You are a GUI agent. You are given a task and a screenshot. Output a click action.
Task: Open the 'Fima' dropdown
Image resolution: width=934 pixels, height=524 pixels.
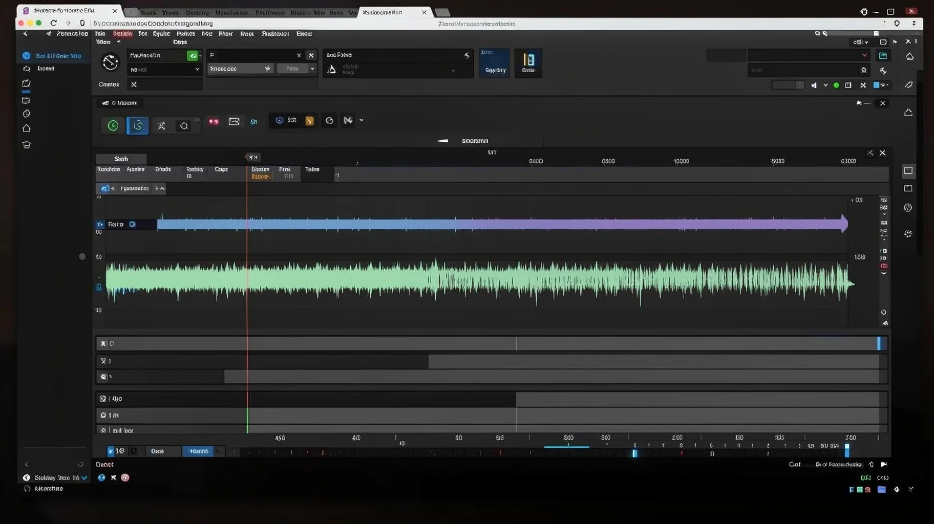pyautogui.click(x=296, y=69)
